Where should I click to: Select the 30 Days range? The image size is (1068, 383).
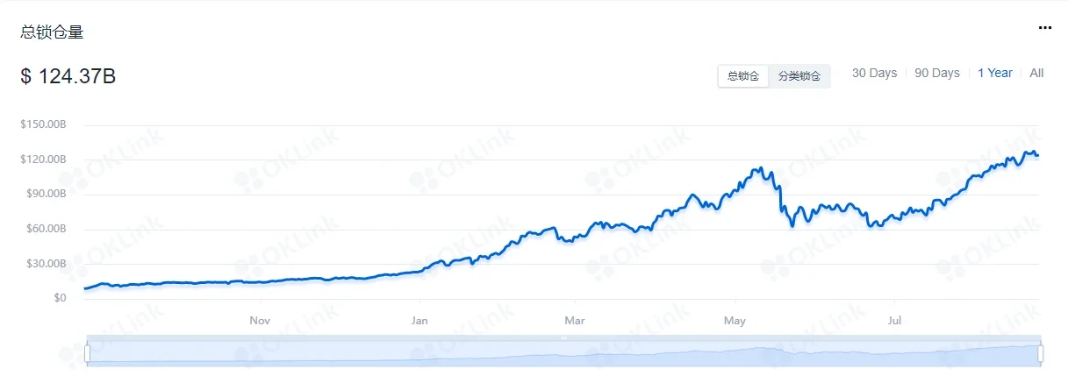[874, 74]
